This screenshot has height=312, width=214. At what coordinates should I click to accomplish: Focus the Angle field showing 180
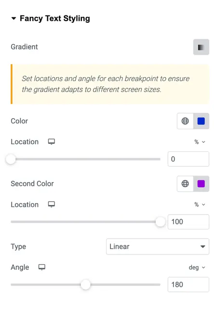pos(188,285)
